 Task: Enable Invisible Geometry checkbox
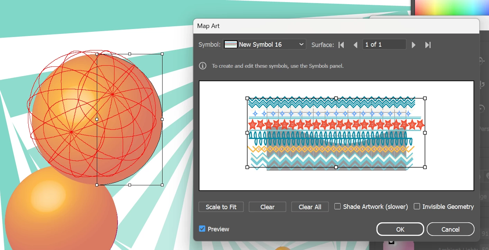coord(417,206)
